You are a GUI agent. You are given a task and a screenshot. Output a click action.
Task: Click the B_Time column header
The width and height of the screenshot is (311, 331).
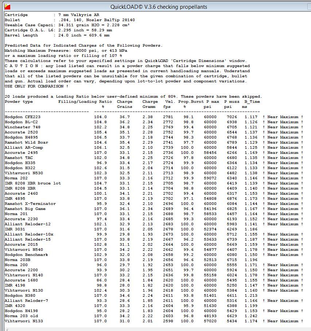pos(252,102)
